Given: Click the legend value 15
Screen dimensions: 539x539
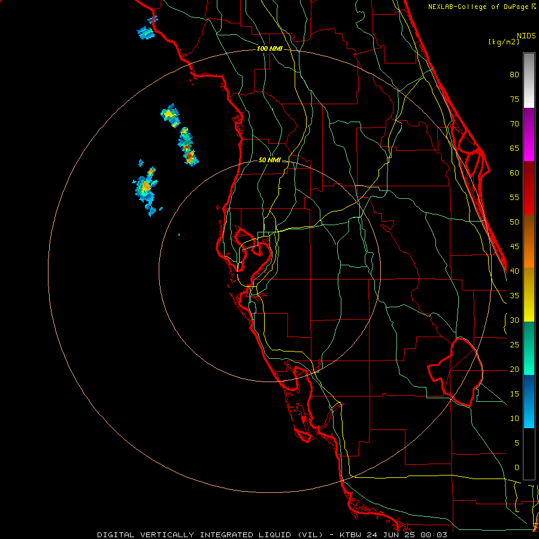Looking at the screenshot, I should point(514,394).
